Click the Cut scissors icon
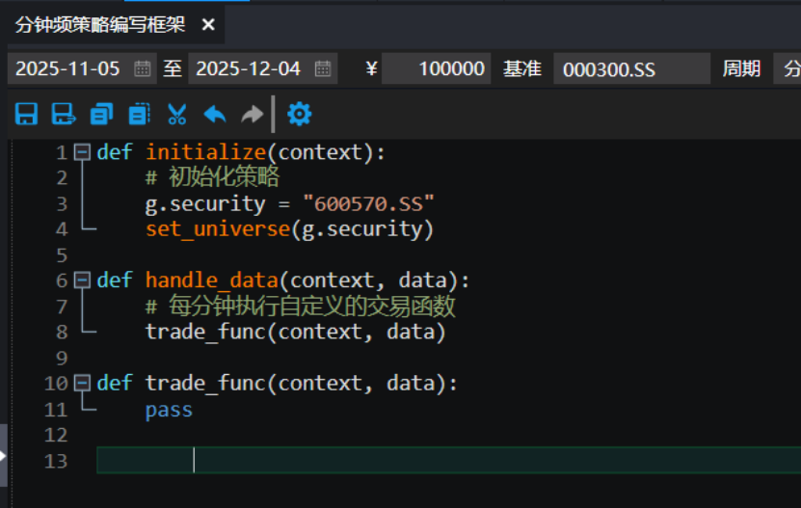 176,115
